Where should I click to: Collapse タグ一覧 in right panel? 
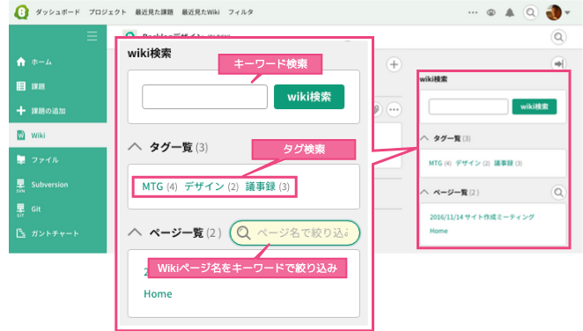424,138
